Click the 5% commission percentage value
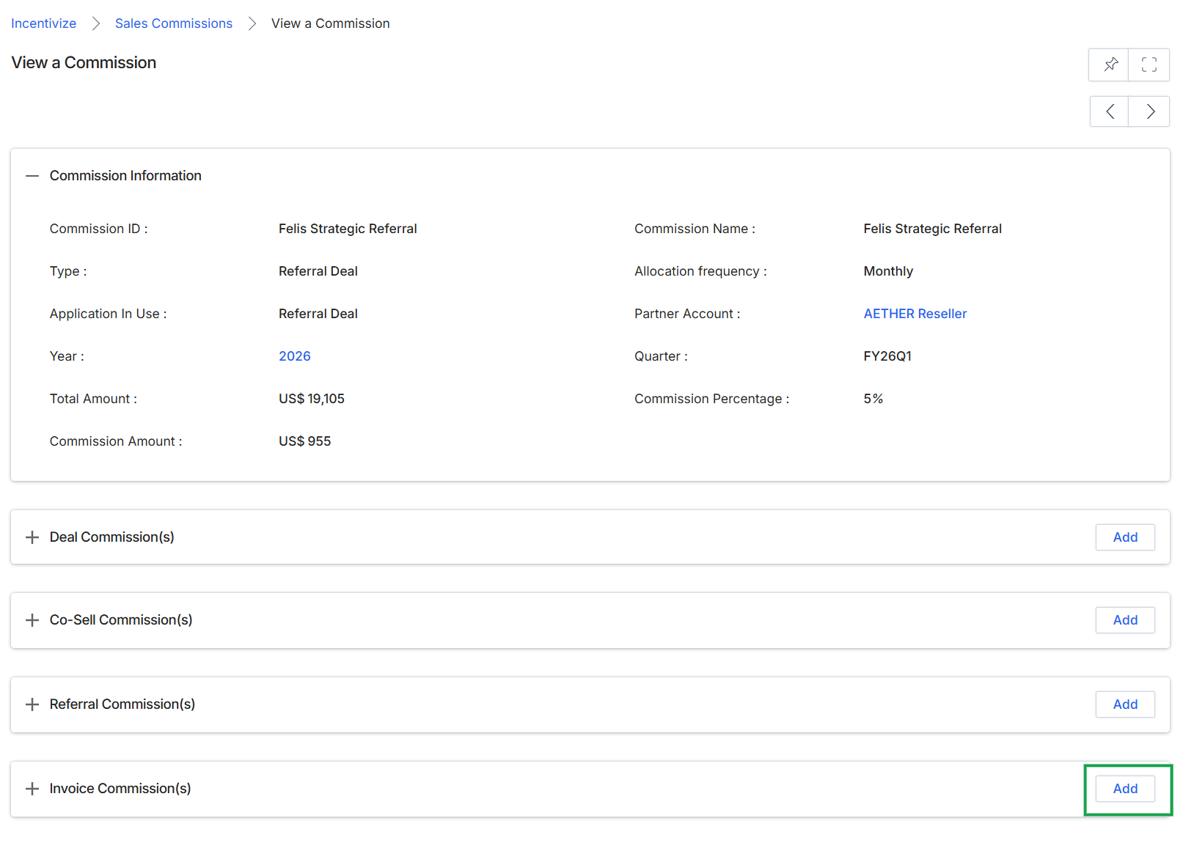This screenshot has height=843, width=1183. point(873,399)
